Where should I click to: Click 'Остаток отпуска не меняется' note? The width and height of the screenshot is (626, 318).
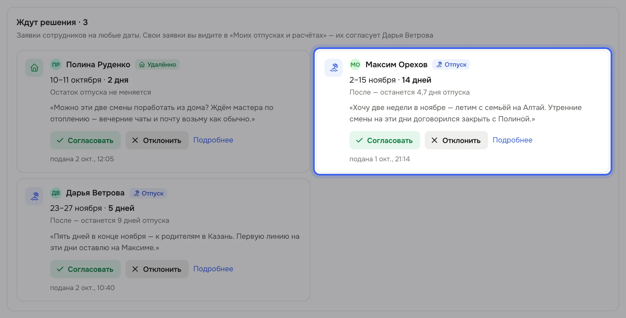click(x=101, y=92)
